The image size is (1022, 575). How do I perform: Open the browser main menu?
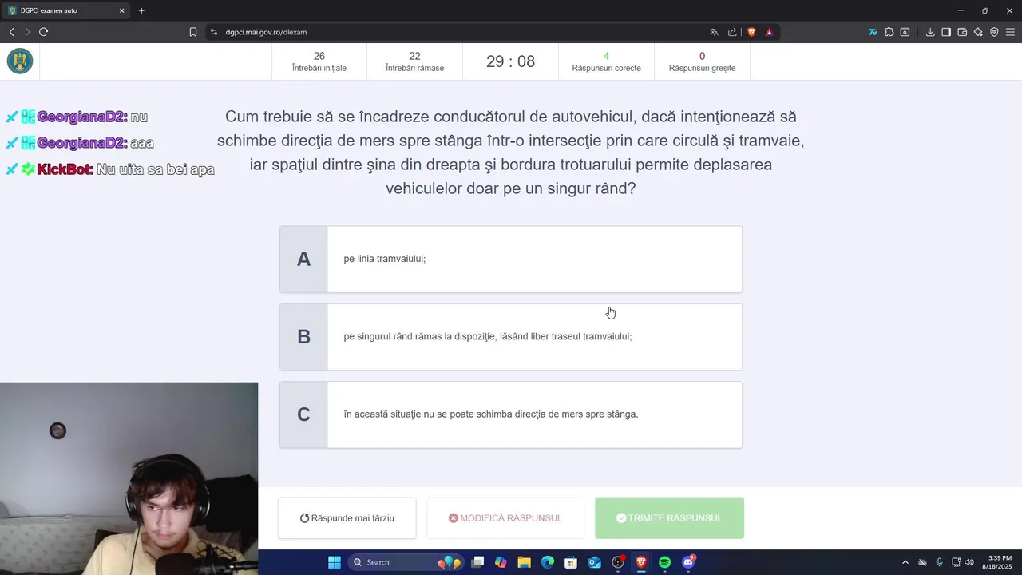click(1010, 32)
